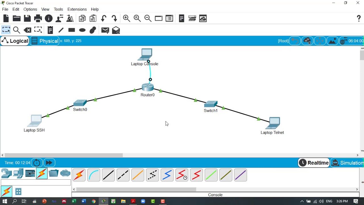The image size is (364, 205).
Task: Choose the Inspect magnifier tool
Action: [x=16, y=30]
